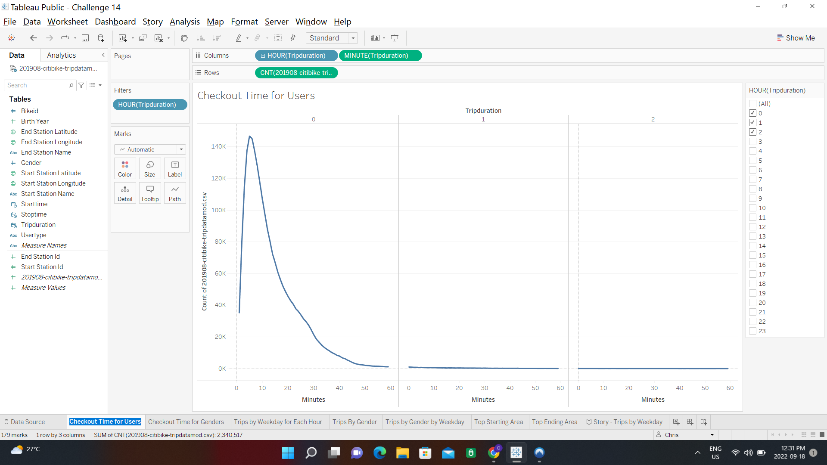Open the Automatic mark type dropdown

182,149
